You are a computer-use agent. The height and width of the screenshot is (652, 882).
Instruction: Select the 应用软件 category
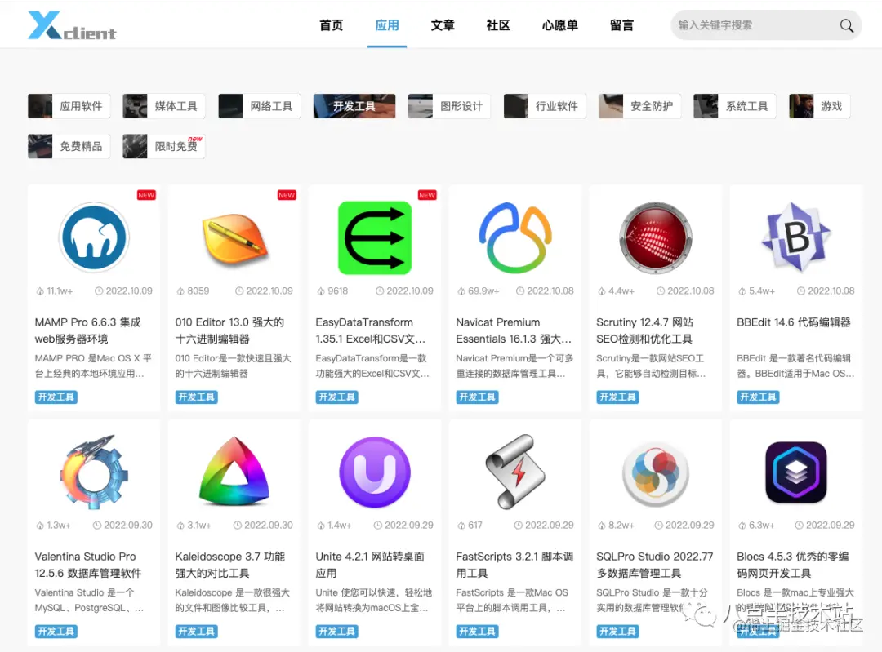click(69, 106)
